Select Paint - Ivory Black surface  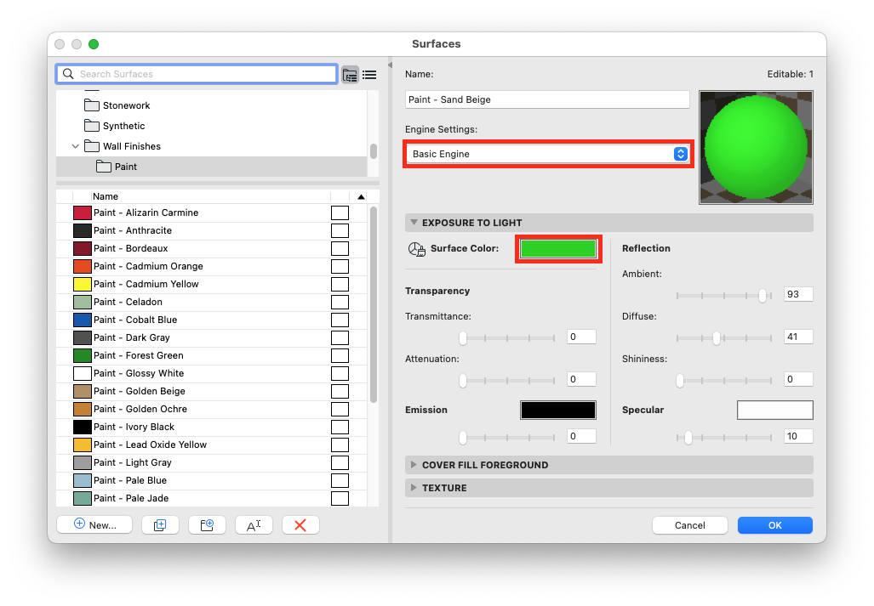(212, 427)
